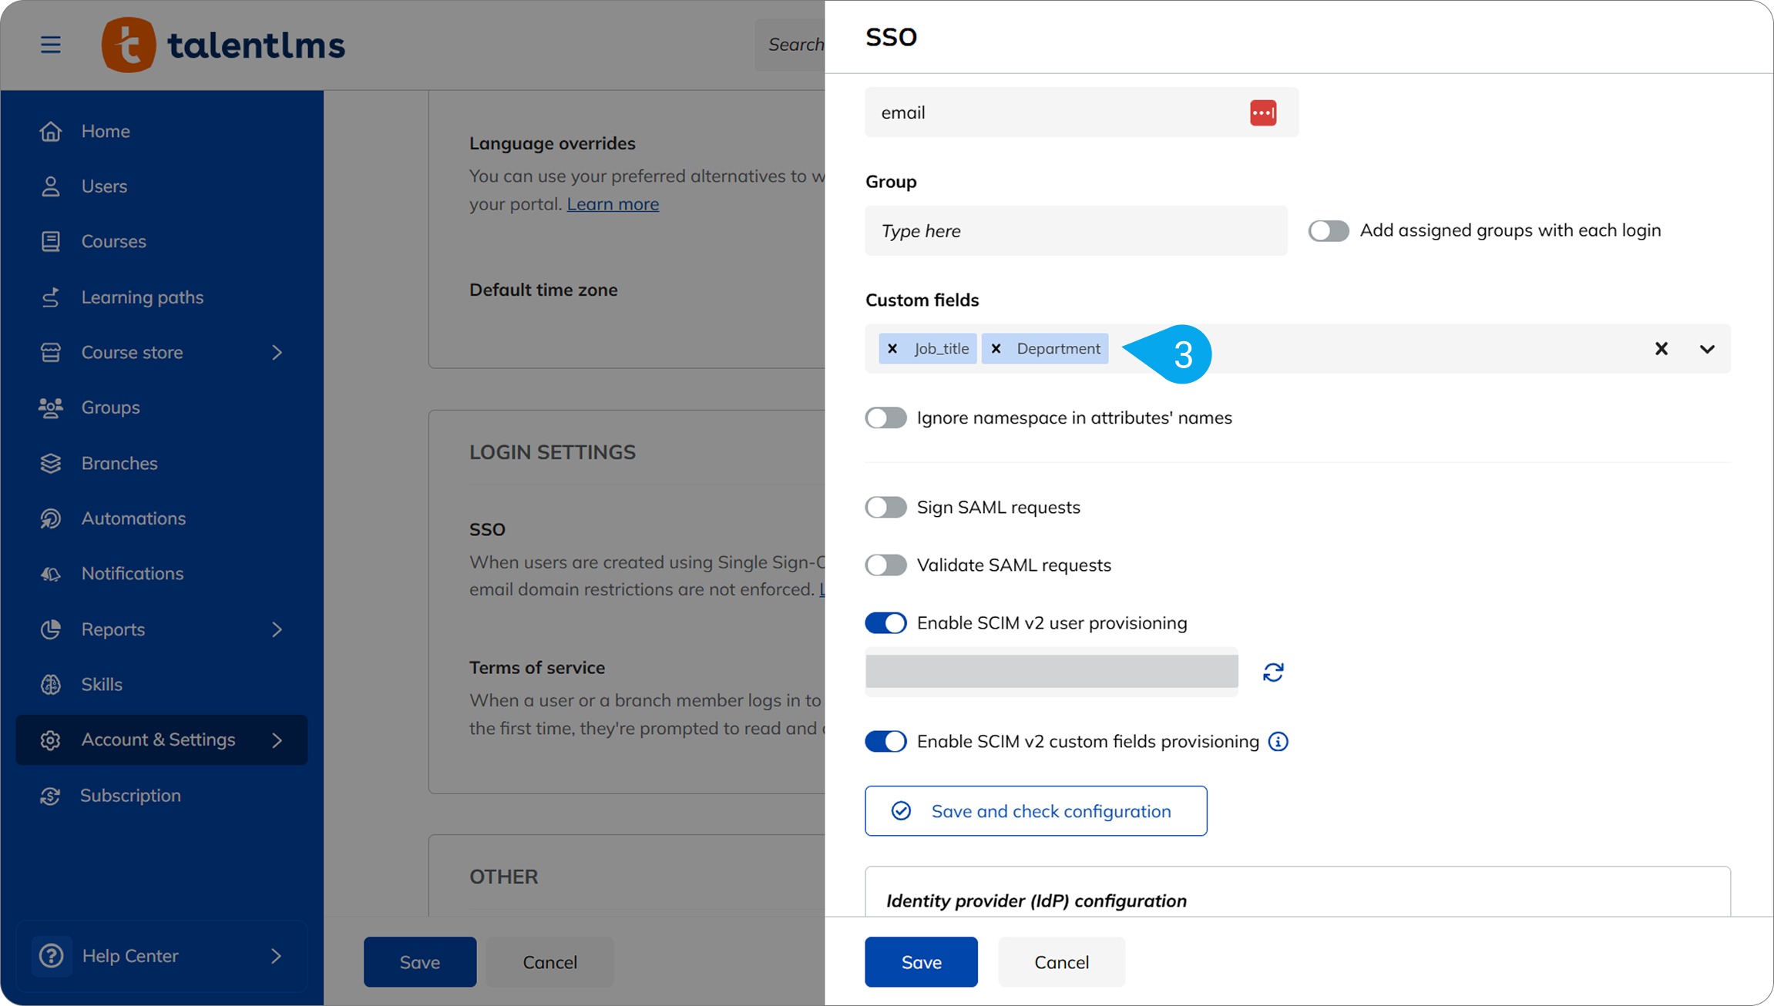Open the Custom fields dropdown arrow
Viewport: 1774px width, 1006px height.
(1706, 349)
